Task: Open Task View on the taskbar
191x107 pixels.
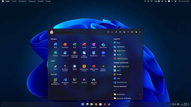Action: 87,104
